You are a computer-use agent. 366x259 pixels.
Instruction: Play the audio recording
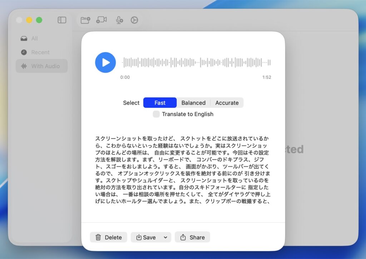click(105, 63)
